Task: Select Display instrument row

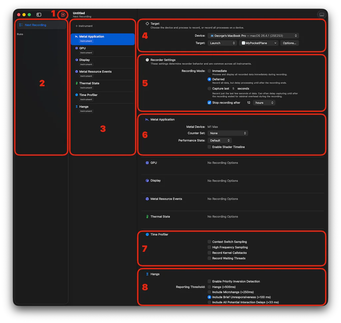Action: click(x=103, y=62)
